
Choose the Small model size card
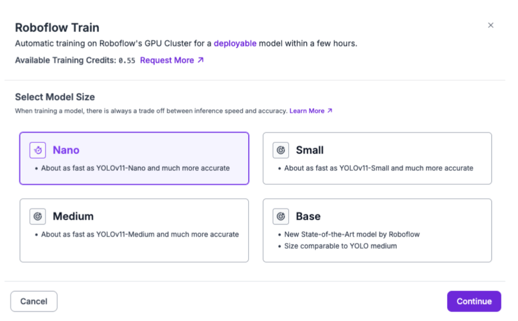click(377, 158)
